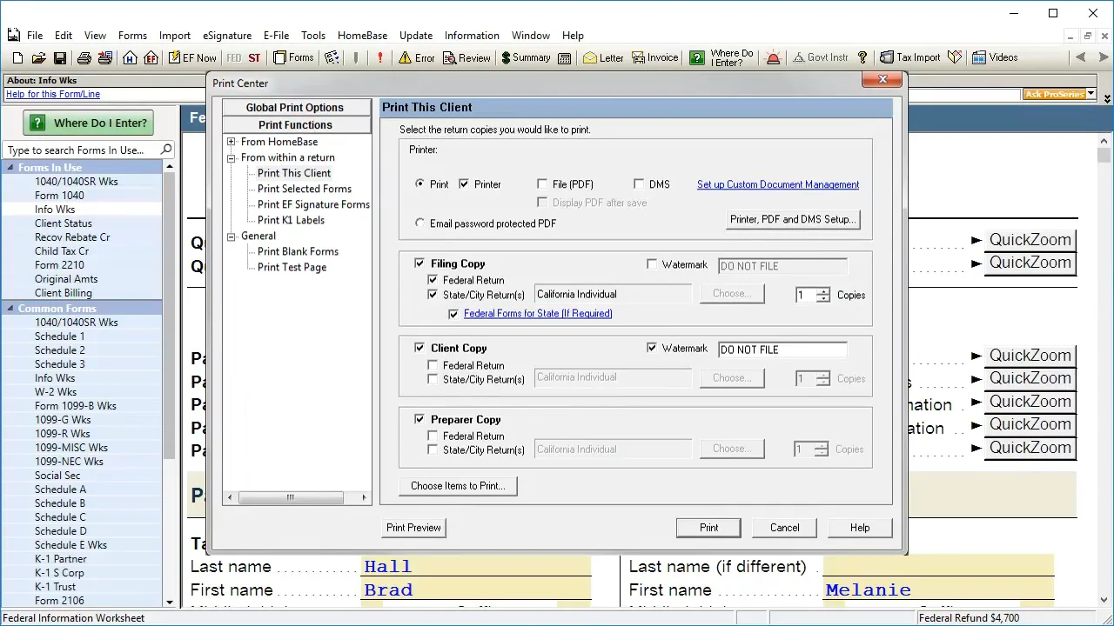Check the DMS output checkbox

(x=640, y=184)
